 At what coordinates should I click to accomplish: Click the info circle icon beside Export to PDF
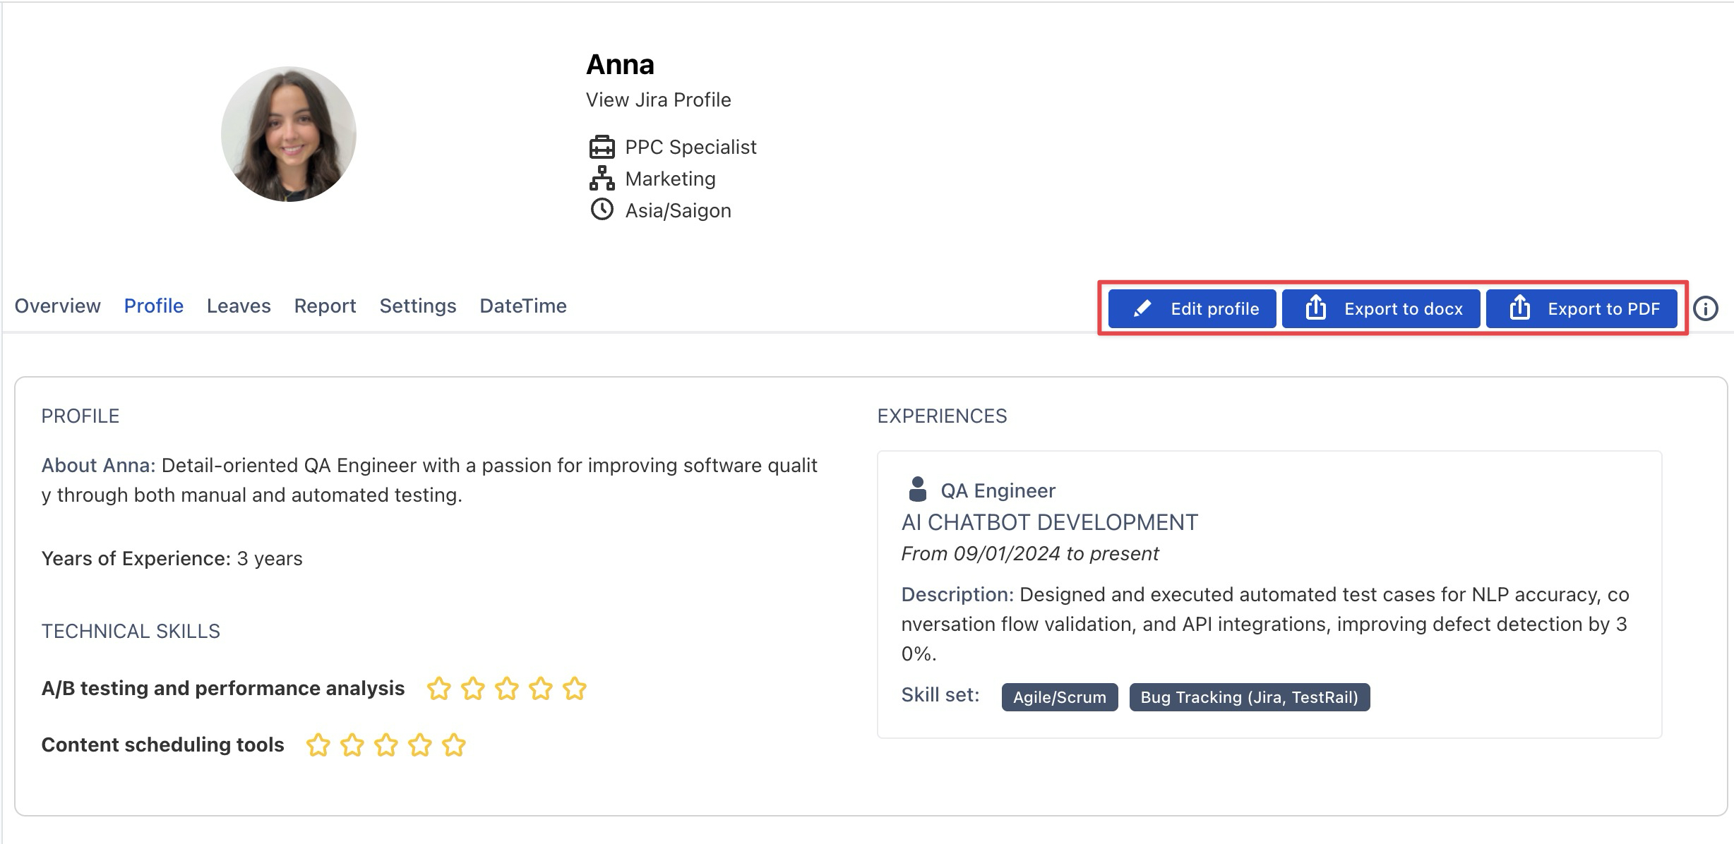point(1706,308)
